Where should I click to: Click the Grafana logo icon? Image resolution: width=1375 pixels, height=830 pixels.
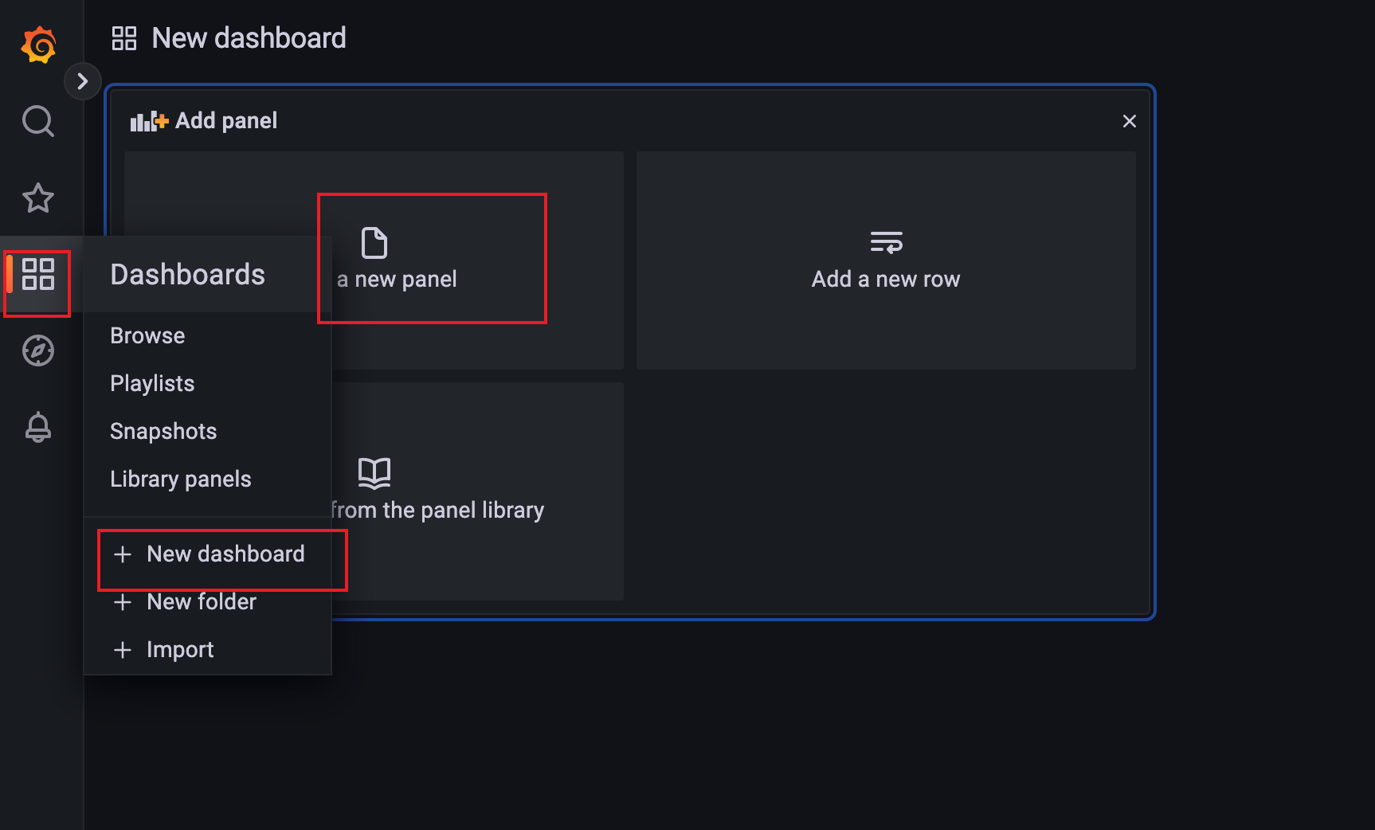click(38, 45)
